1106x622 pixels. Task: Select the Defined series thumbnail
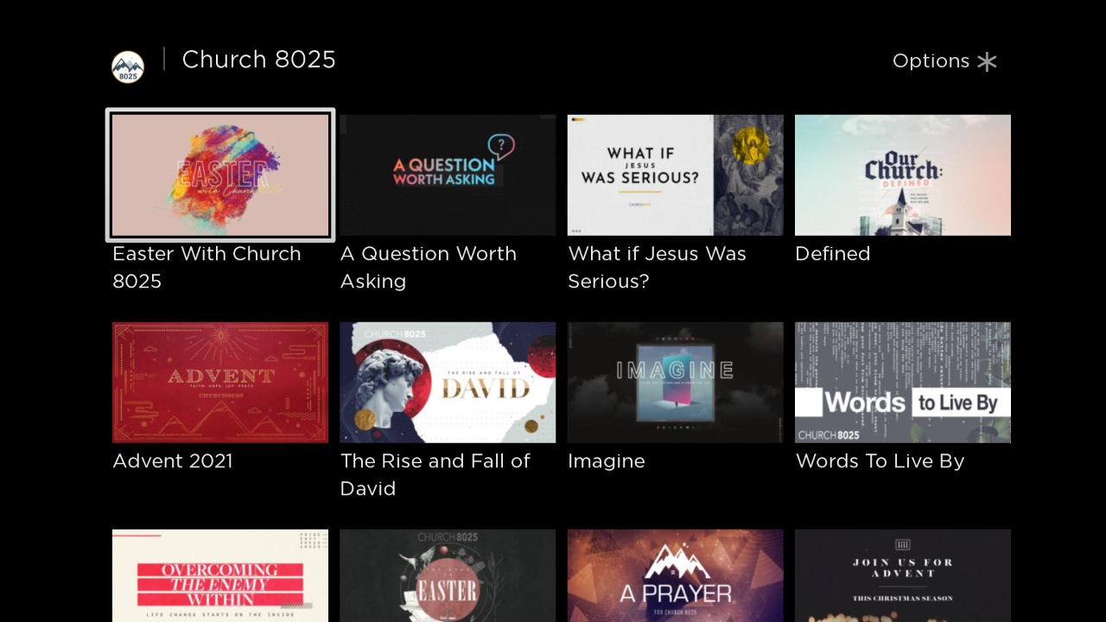902,175
